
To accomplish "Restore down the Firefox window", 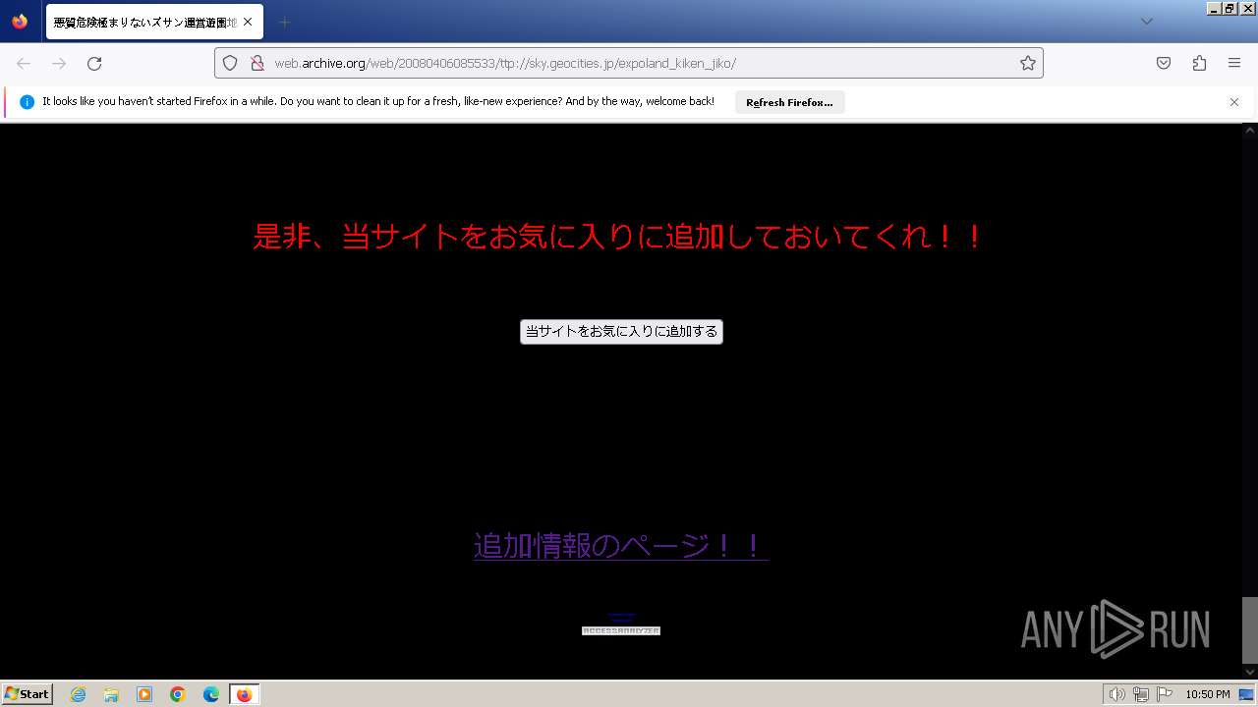I will pyautogui.click(x=1230, y=8).
